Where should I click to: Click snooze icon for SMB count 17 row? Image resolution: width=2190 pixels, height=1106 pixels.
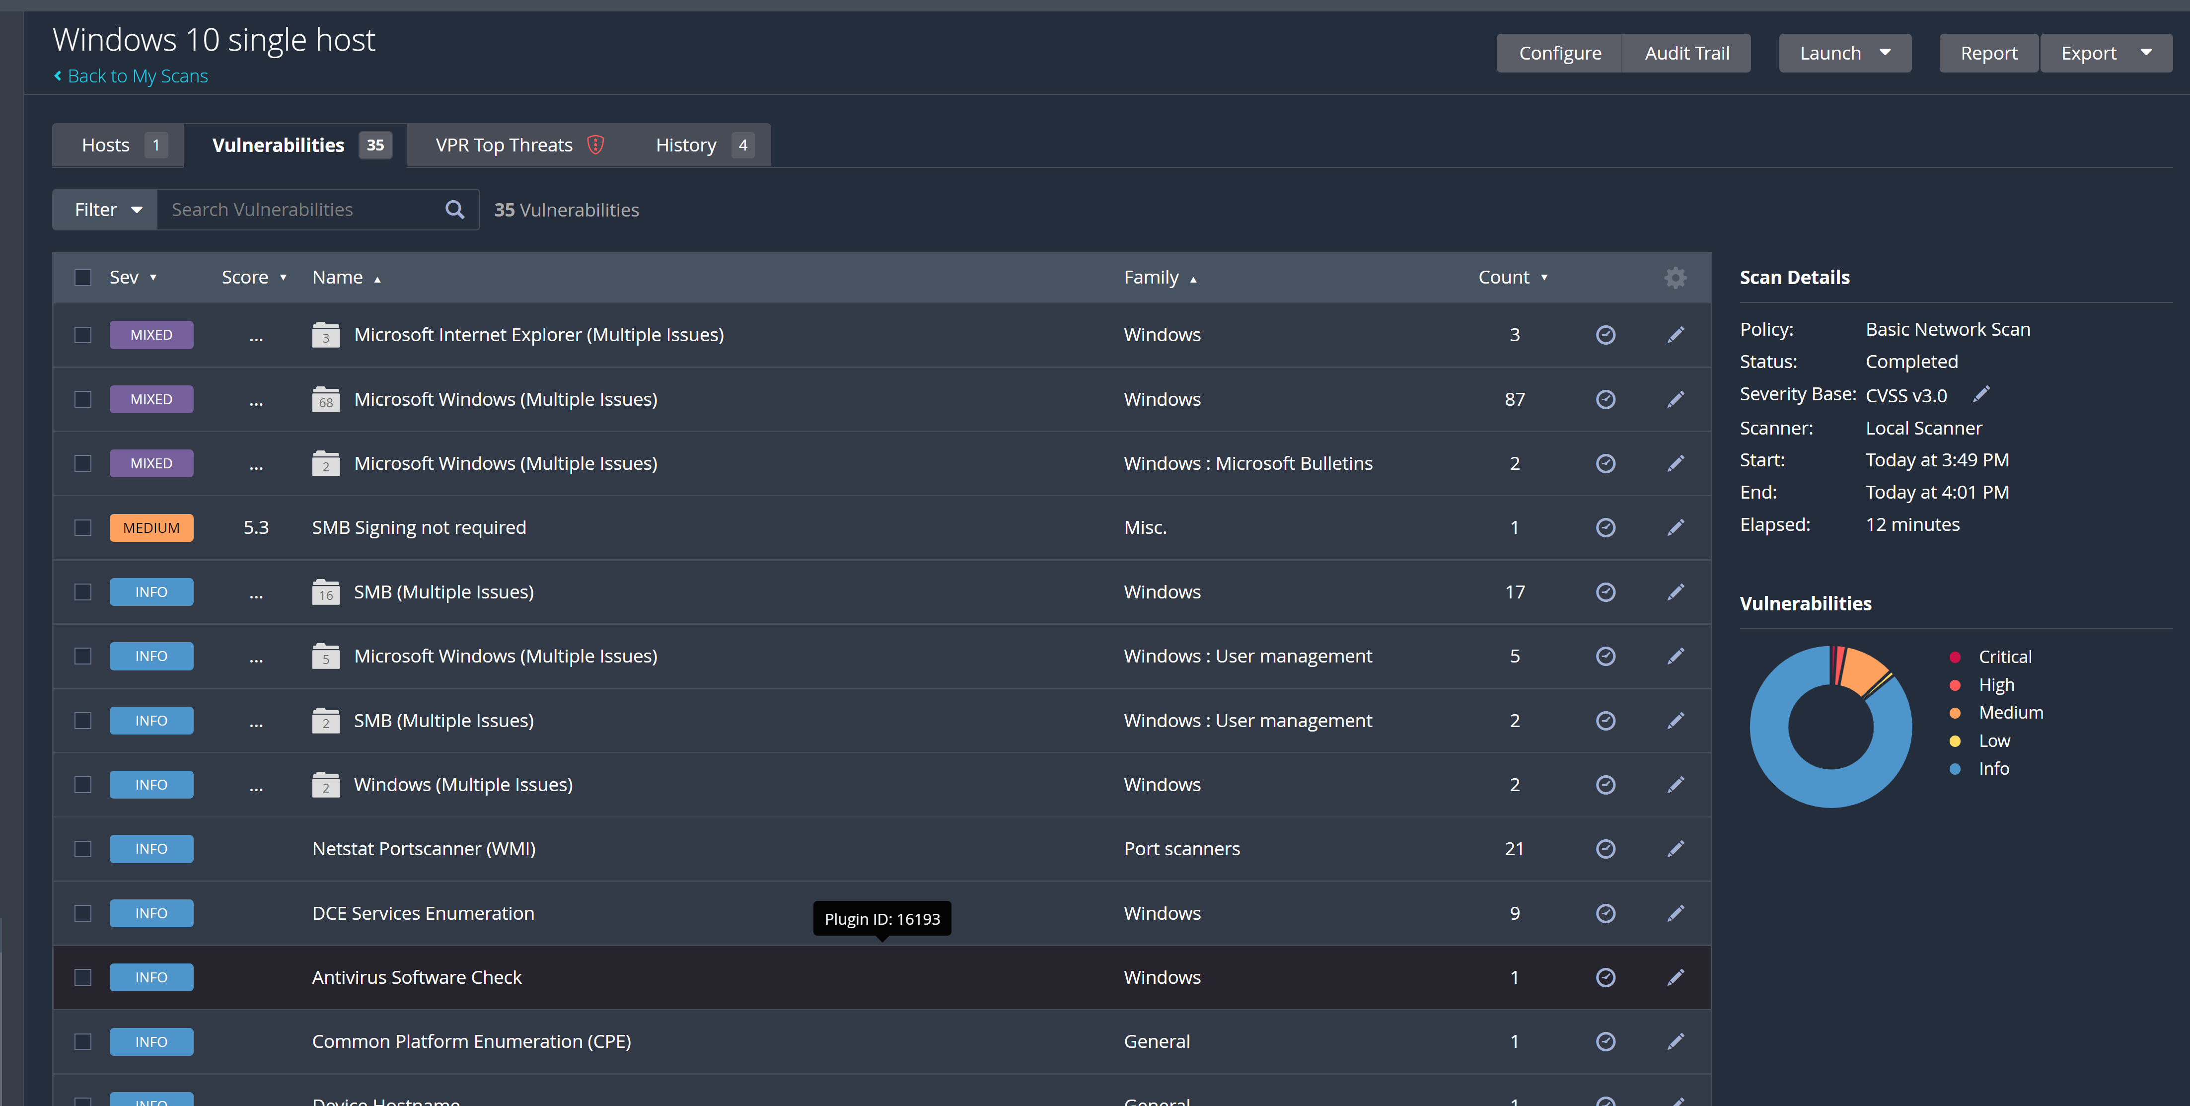pos(1605,591)
